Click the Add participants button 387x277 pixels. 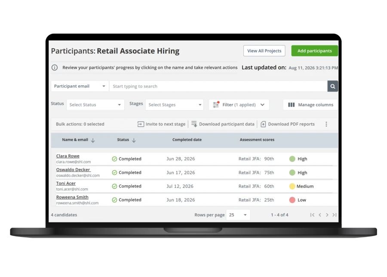point(314,51)
